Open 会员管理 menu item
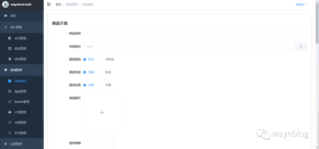Viewport: 319px width, 149px height. (22, 38)
